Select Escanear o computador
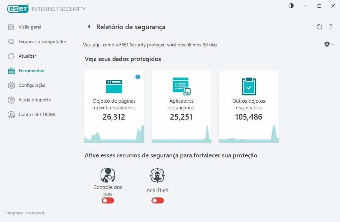The height and width of the screenshot is (222, 340). click(42, 41)
